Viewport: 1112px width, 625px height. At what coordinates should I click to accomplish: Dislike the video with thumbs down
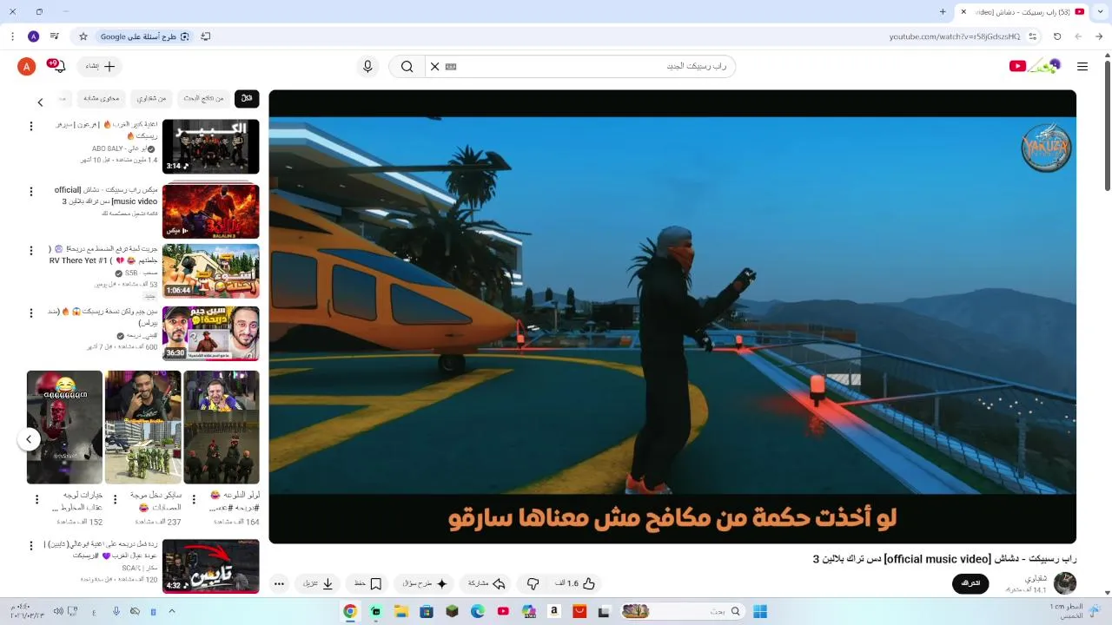pyautogui.click(x=533, y=583)
